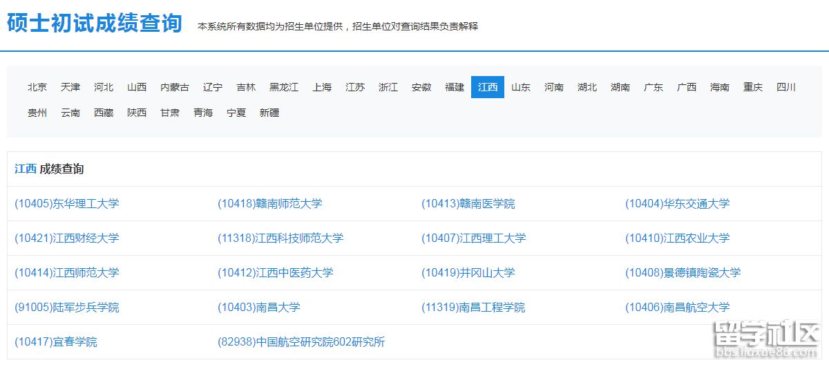Click the (10417)宜春学院 link
The image size is (829, 367).
pos(56,341)
